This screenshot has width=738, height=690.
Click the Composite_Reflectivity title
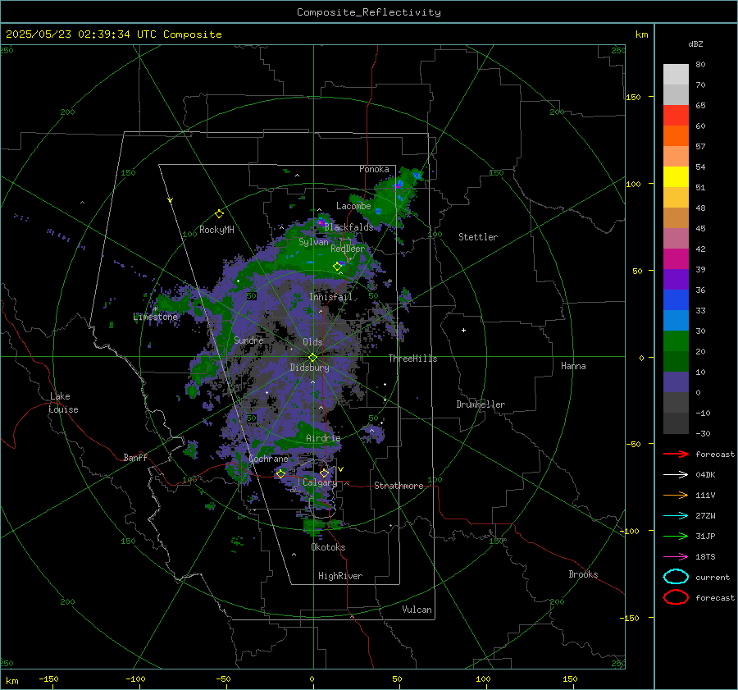(x=369, y=12)
